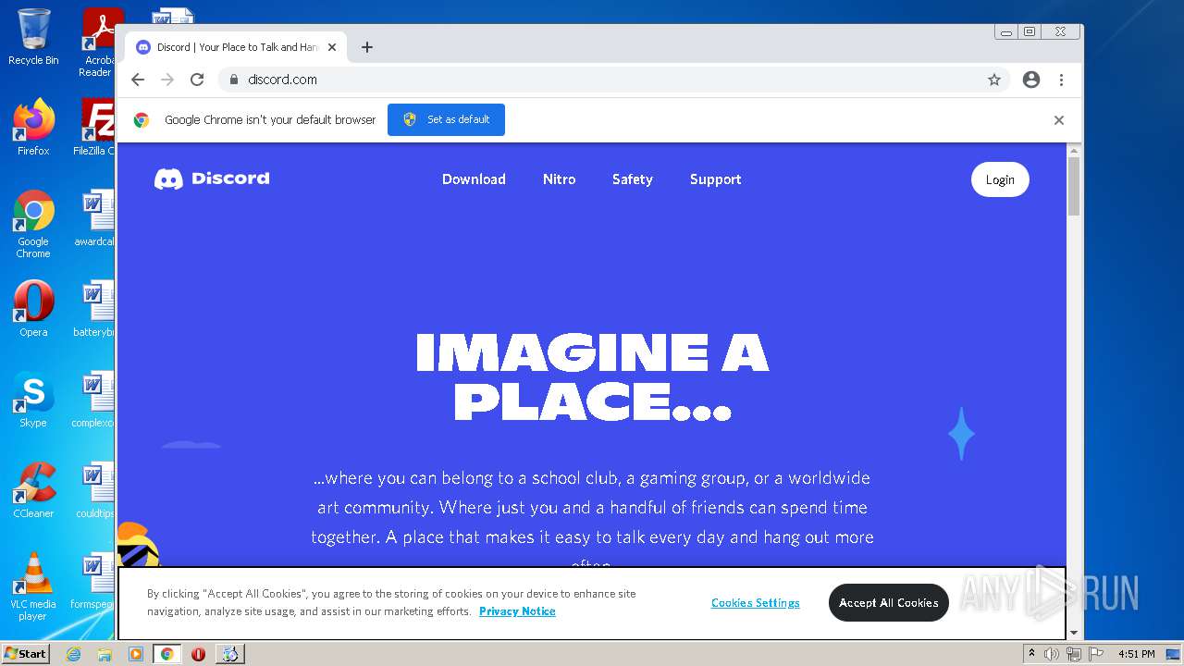Open the Firefox desktop shortcut
This screenshot has height=666, width=1184.
(33, 128)
